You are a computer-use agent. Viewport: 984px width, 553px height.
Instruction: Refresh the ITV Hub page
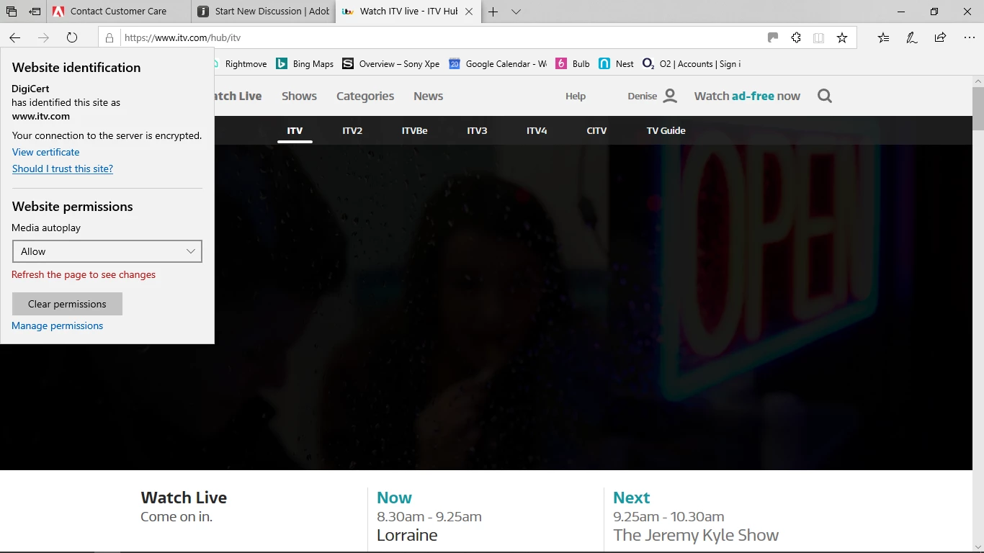(72, 38)
